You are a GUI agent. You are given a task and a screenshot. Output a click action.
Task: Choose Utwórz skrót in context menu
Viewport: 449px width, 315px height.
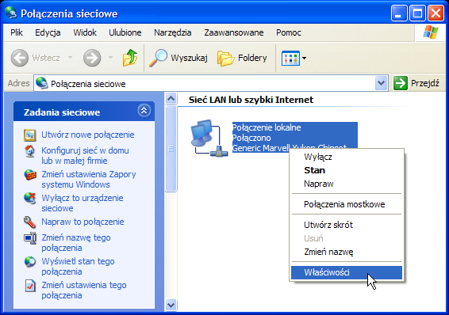(347, 225)
